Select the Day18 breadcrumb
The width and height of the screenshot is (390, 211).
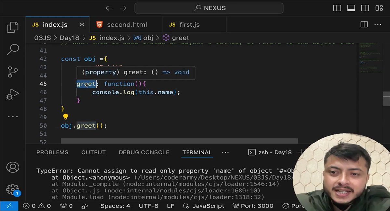(69, 38)
